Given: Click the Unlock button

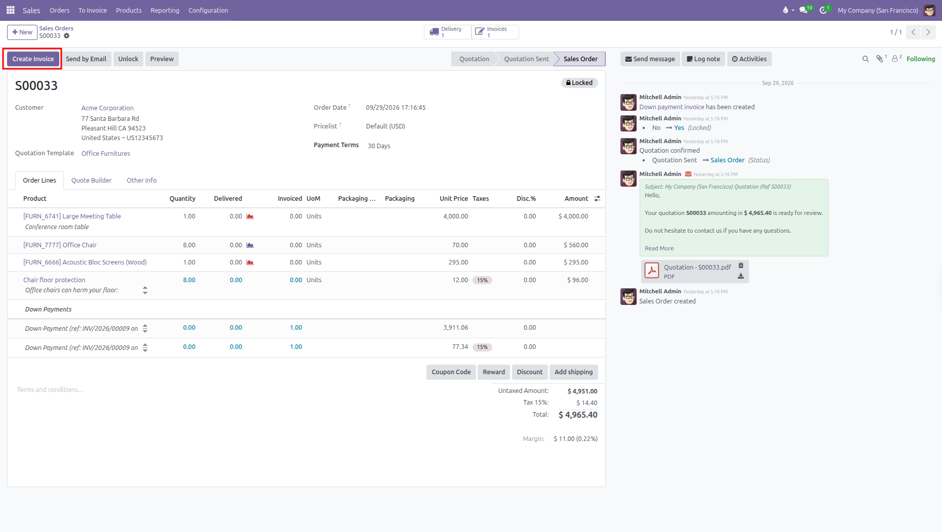Looking at the screenshot, I should 128,59.
